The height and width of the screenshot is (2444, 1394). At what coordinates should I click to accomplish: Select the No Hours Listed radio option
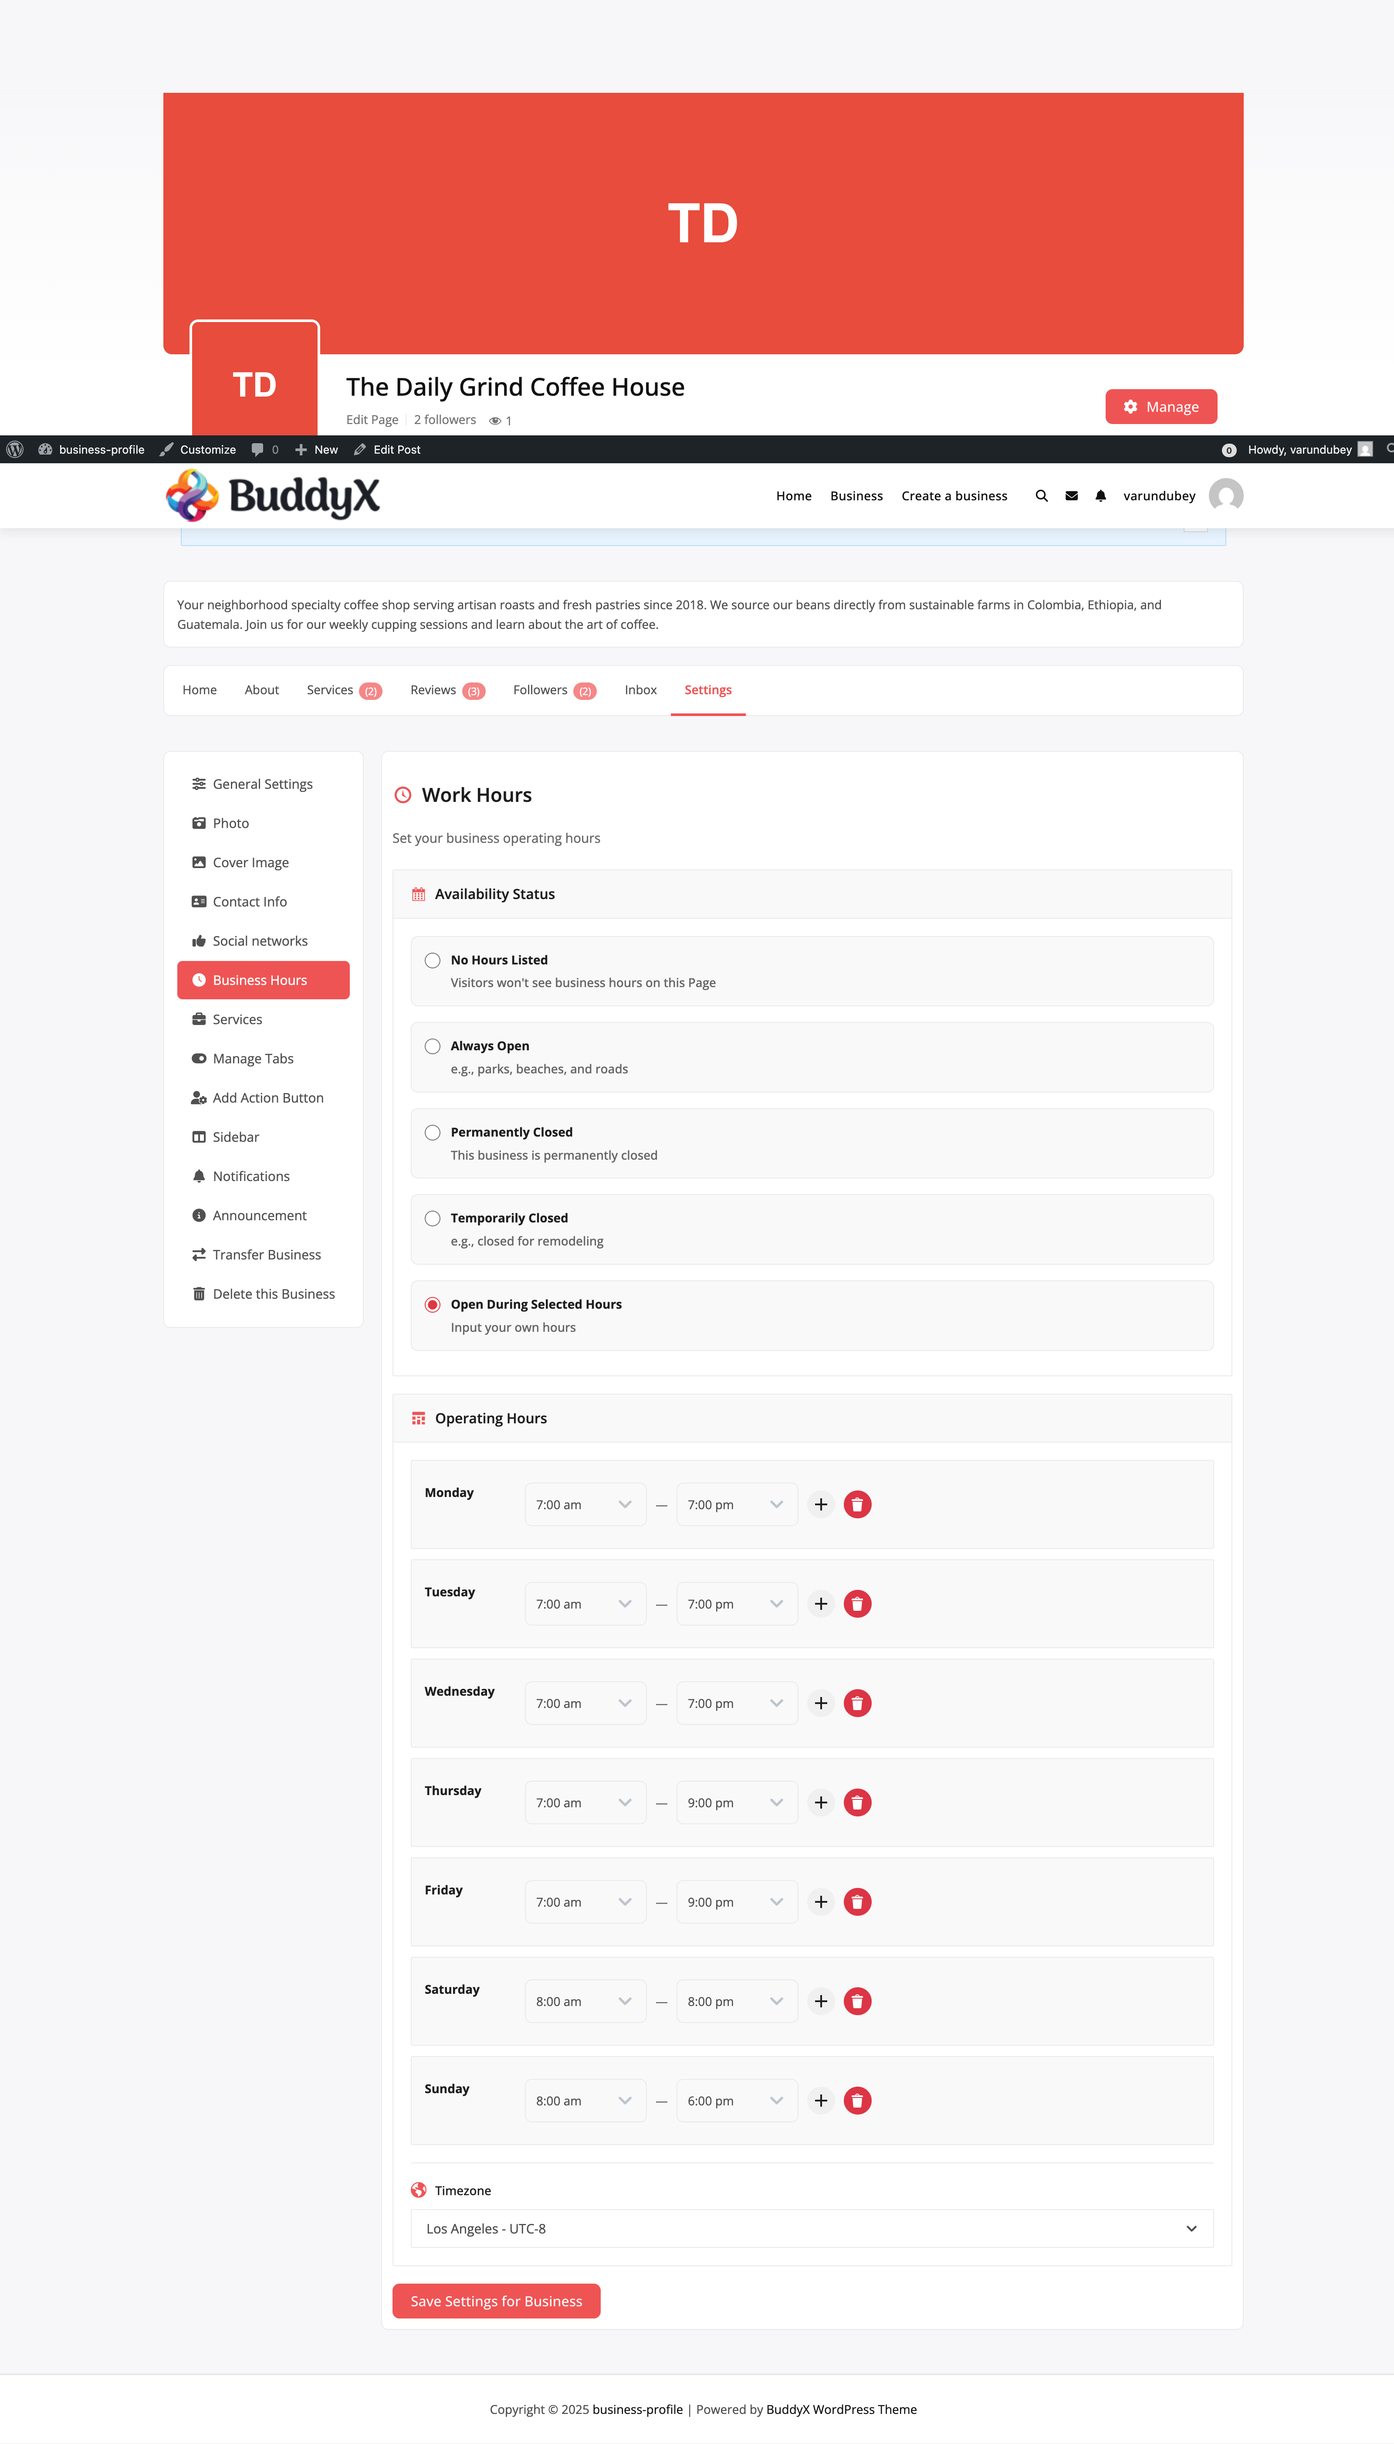point(433,960)
